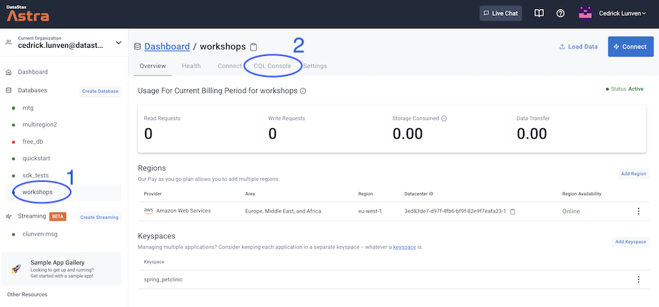This screenshot has width=659, height=307.
Task: Click Create Streaming button
Action: point(100,217)
